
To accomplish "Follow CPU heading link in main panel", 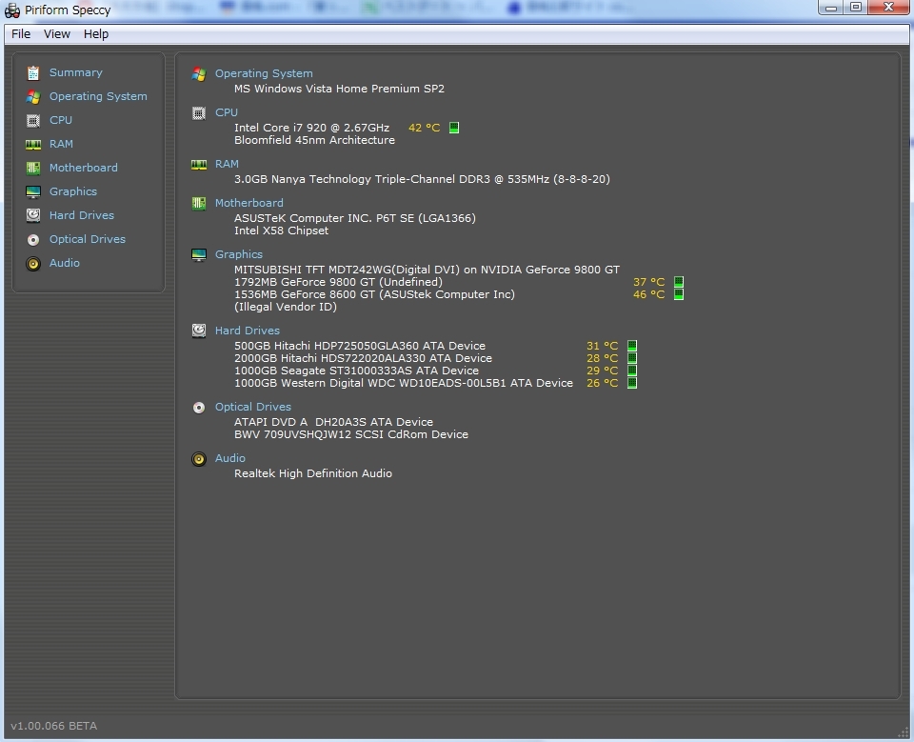I will (227, 112).
